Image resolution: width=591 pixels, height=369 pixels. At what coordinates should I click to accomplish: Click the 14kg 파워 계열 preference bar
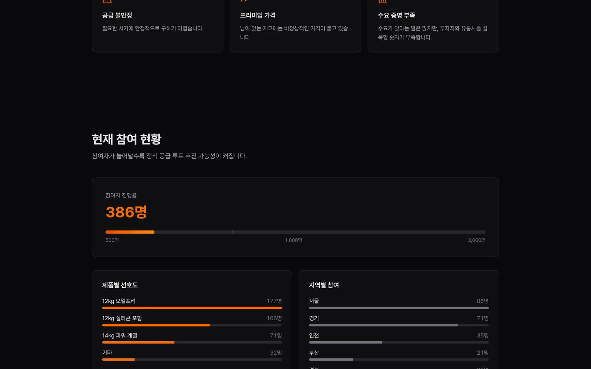[x=192, y=342]
